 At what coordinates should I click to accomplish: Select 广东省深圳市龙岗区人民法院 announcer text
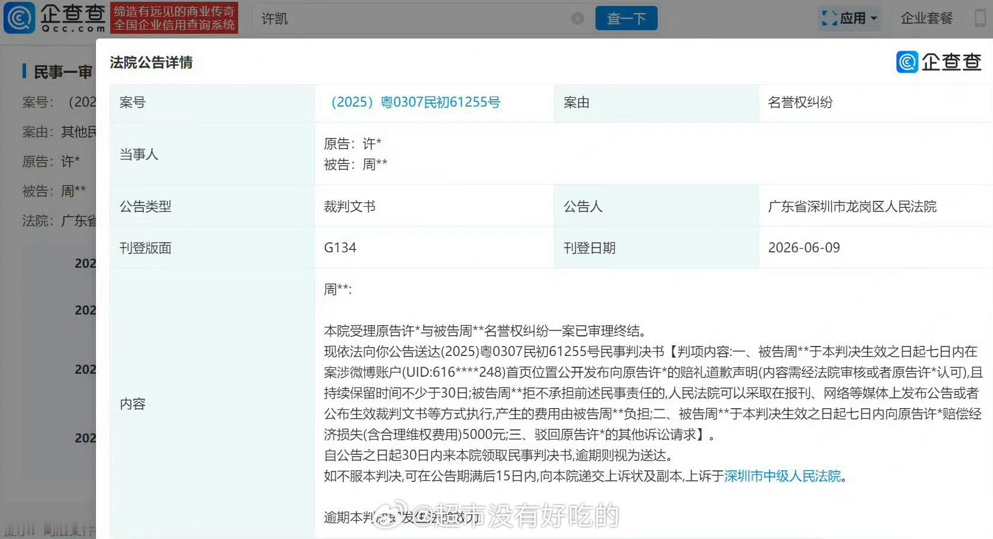(852, 206)
